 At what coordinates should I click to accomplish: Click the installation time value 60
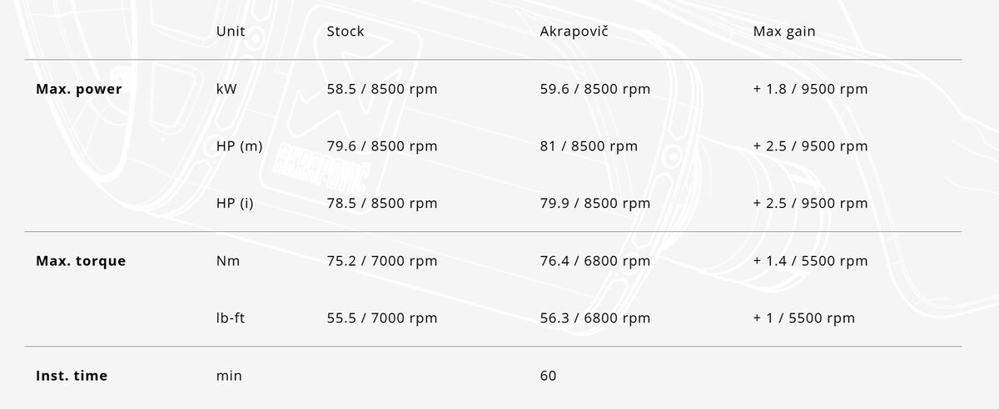pos(549,376)
